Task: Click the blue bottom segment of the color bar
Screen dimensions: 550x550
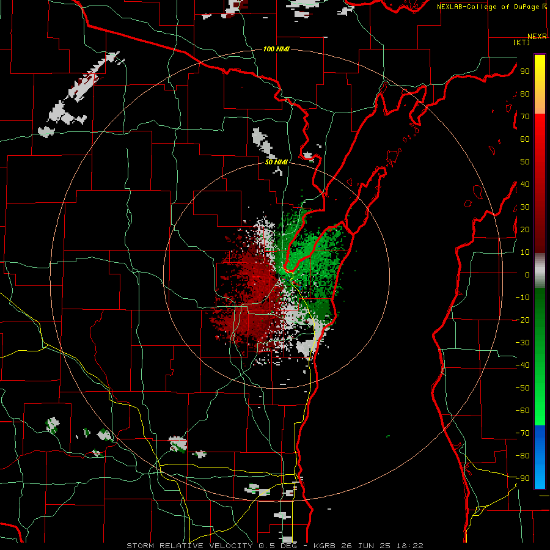Action: [540, 457]
